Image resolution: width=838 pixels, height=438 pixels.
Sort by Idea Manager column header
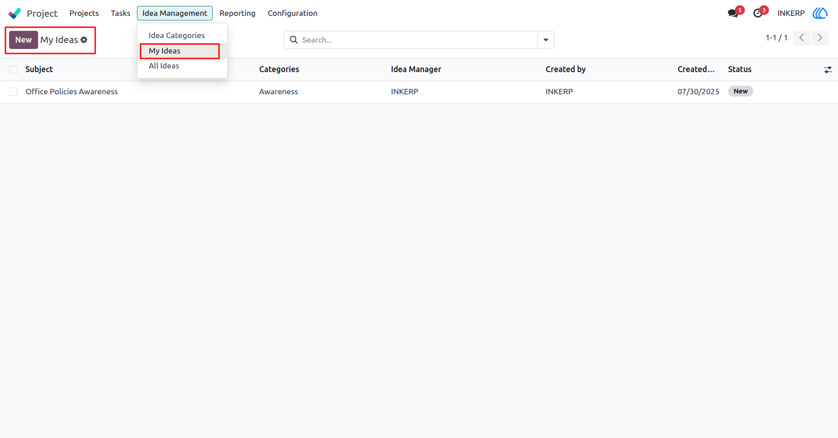click(x=416, y=69)
